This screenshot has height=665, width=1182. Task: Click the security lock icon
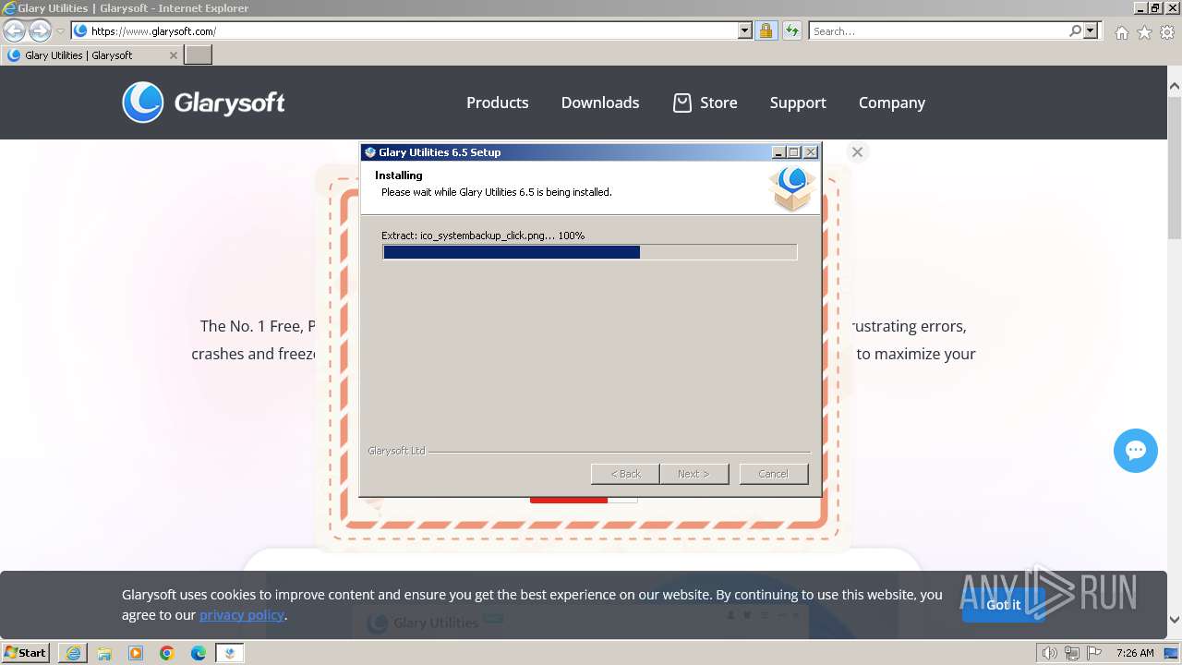point(766,30)
